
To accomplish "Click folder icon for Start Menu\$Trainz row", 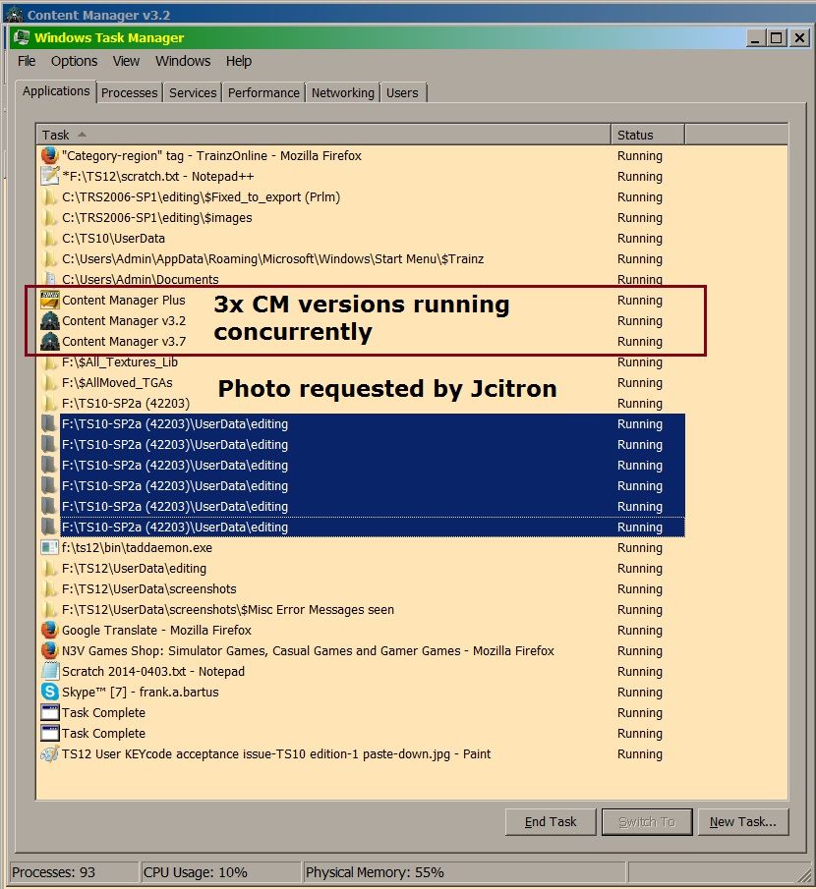I will 50,258.
